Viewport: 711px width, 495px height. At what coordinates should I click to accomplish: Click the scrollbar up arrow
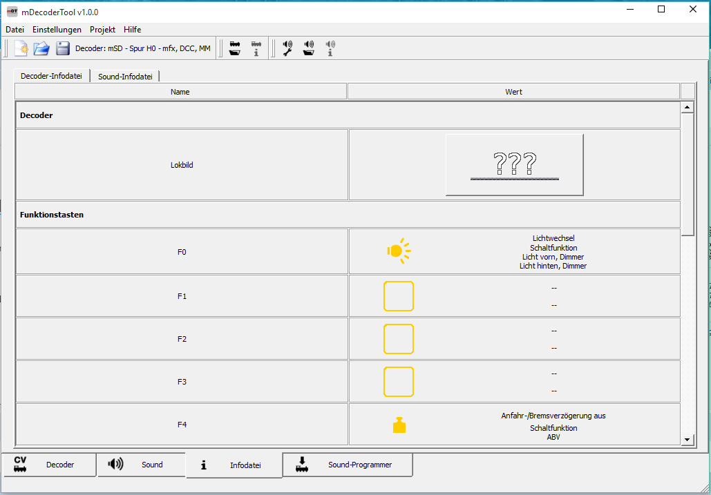pos(688,107)
